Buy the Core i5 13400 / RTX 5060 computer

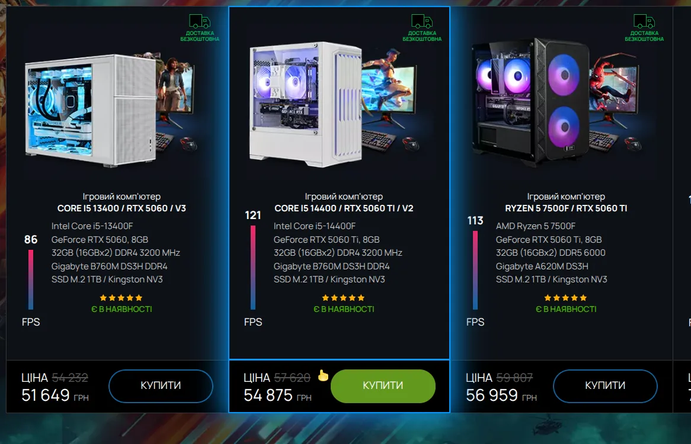coord(161,386)
